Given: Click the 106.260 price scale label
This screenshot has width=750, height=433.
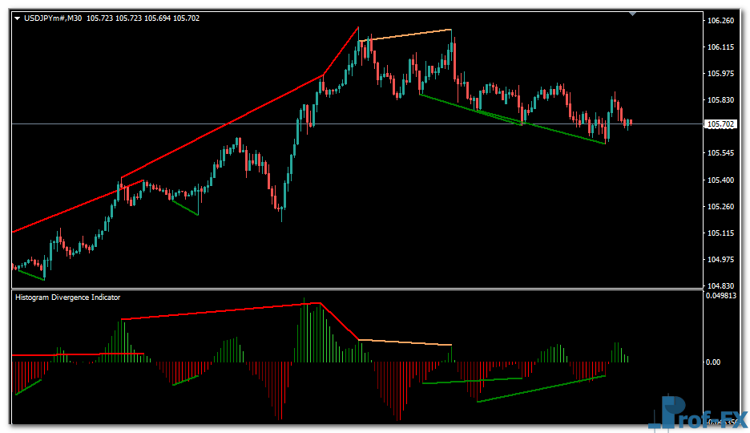Looking at the screenshot, I should point(721,21).
